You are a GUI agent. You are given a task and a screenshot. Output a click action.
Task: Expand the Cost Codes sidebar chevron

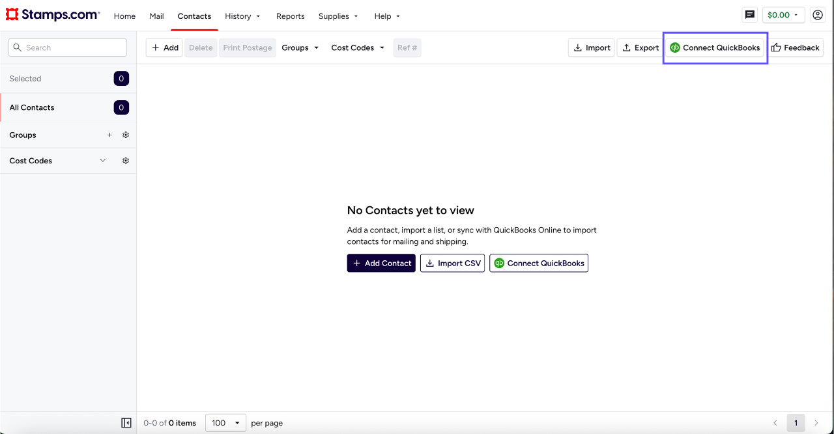(x=102, y=161)
